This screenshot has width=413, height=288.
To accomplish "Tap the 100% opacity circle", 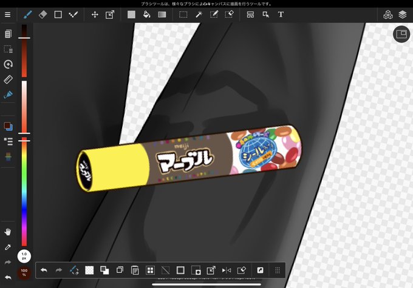I will tap(24, 272).
